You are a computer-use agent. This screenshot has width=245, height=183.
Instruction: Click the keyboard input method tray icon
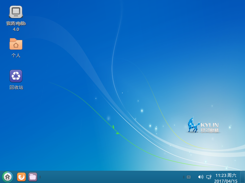(x=189, y=177)
